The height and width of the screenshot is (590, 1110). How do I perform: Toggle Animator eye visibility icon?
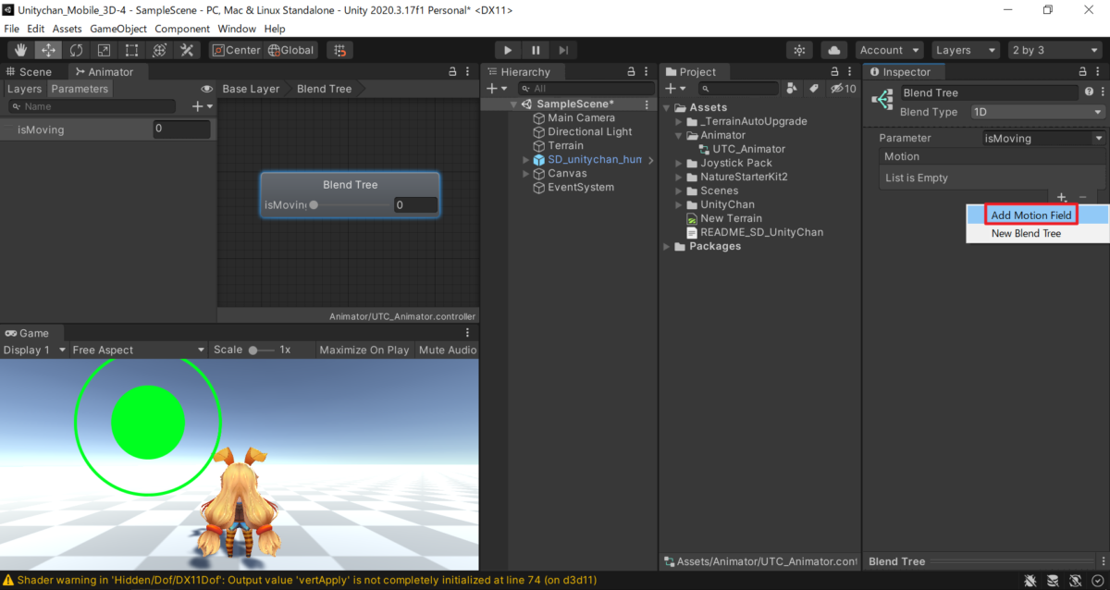pyautogui.click(x=207, y=89)
